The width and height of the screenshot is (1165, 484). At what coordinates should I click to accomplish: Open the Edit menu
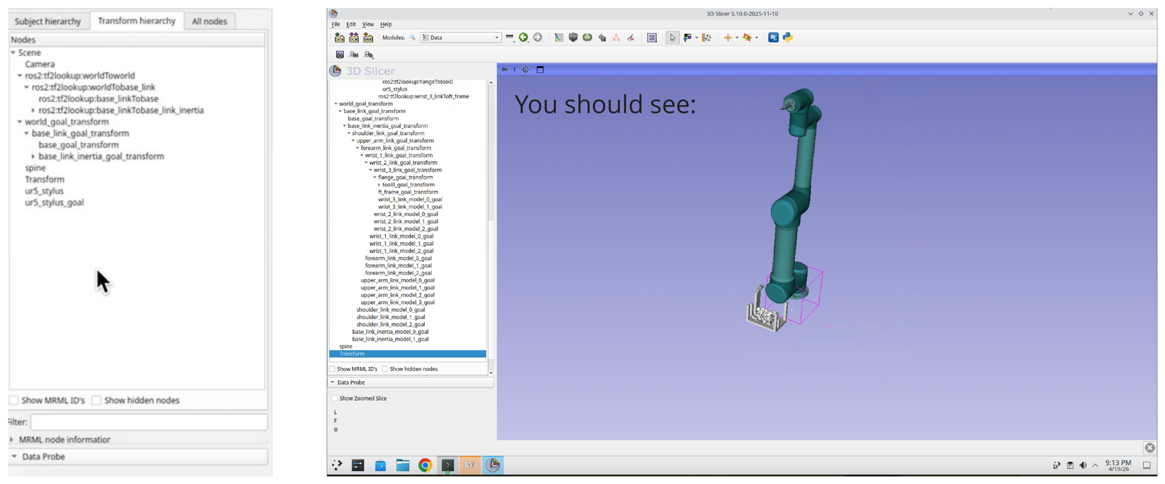coord(351,24)
